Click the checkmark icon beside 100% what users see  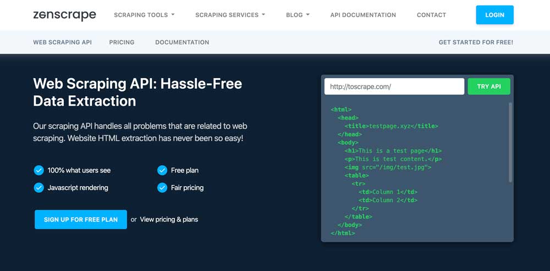tap(38, 170)
